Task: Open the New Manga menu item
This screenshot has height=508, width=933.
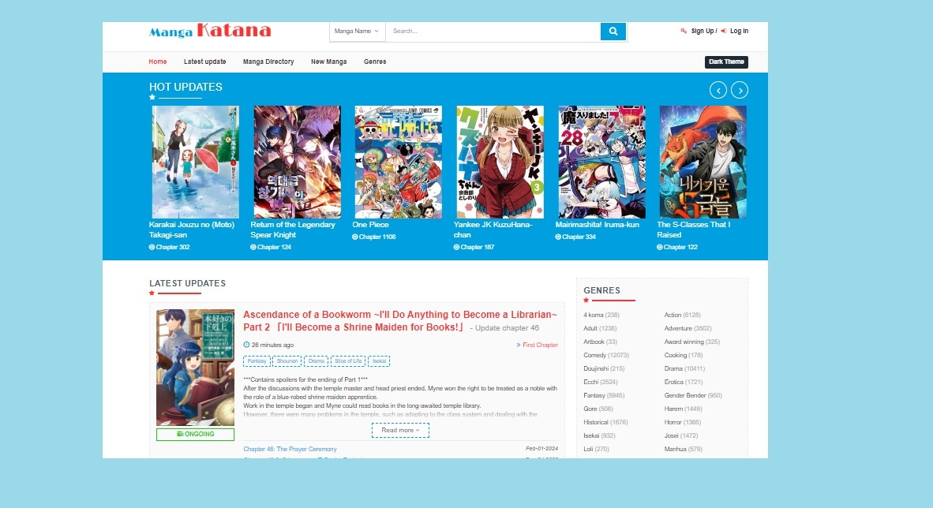Action: tap(328, 62)
